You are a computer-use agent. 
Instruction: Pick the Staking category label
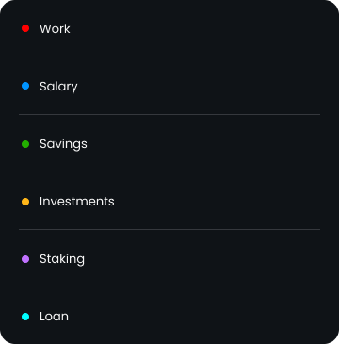pyautogui.click(x=62, y=259)
